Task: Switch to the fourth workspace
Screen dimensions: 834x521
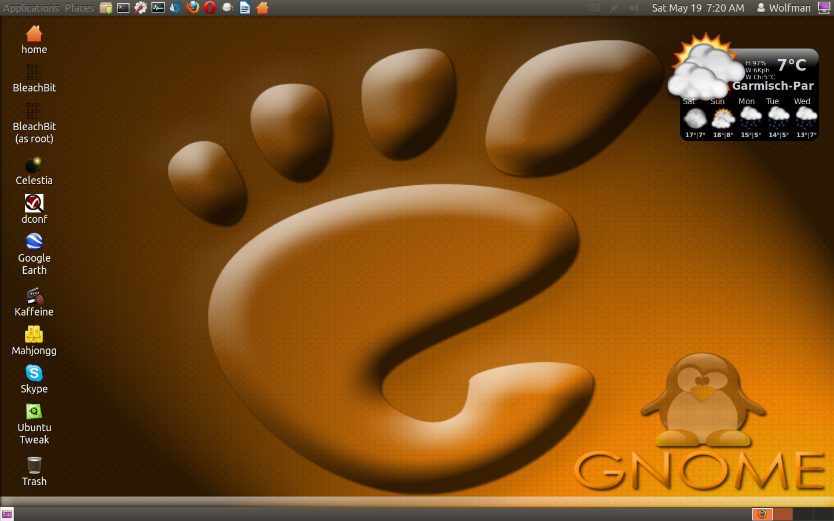Action: click(x=823, y=514)
